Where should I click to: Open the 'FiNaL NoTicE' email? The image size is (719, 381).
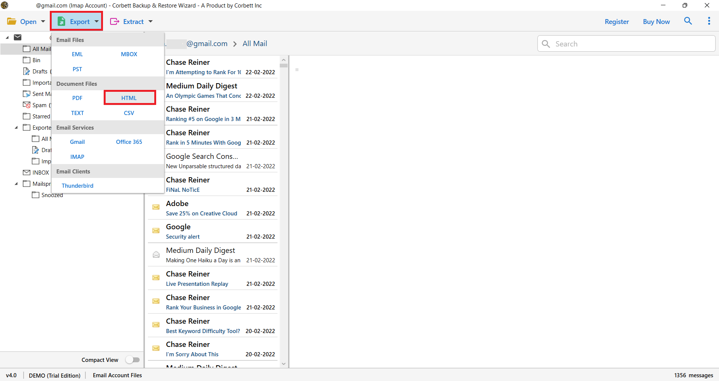coord(212,184)
